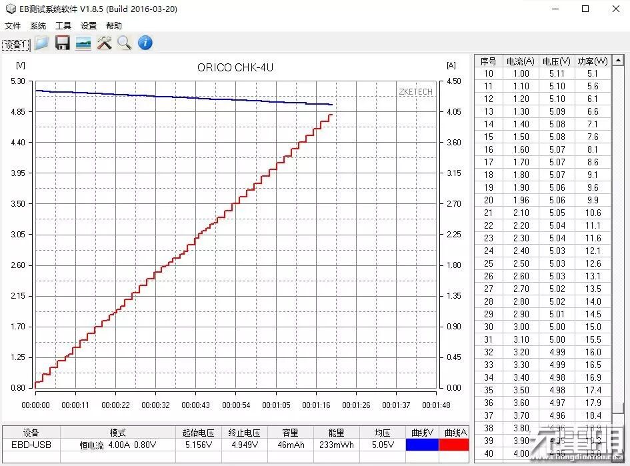The width and height of the screenshot is (630, 466).
Task: Select table row number 10
Action: 543,73
